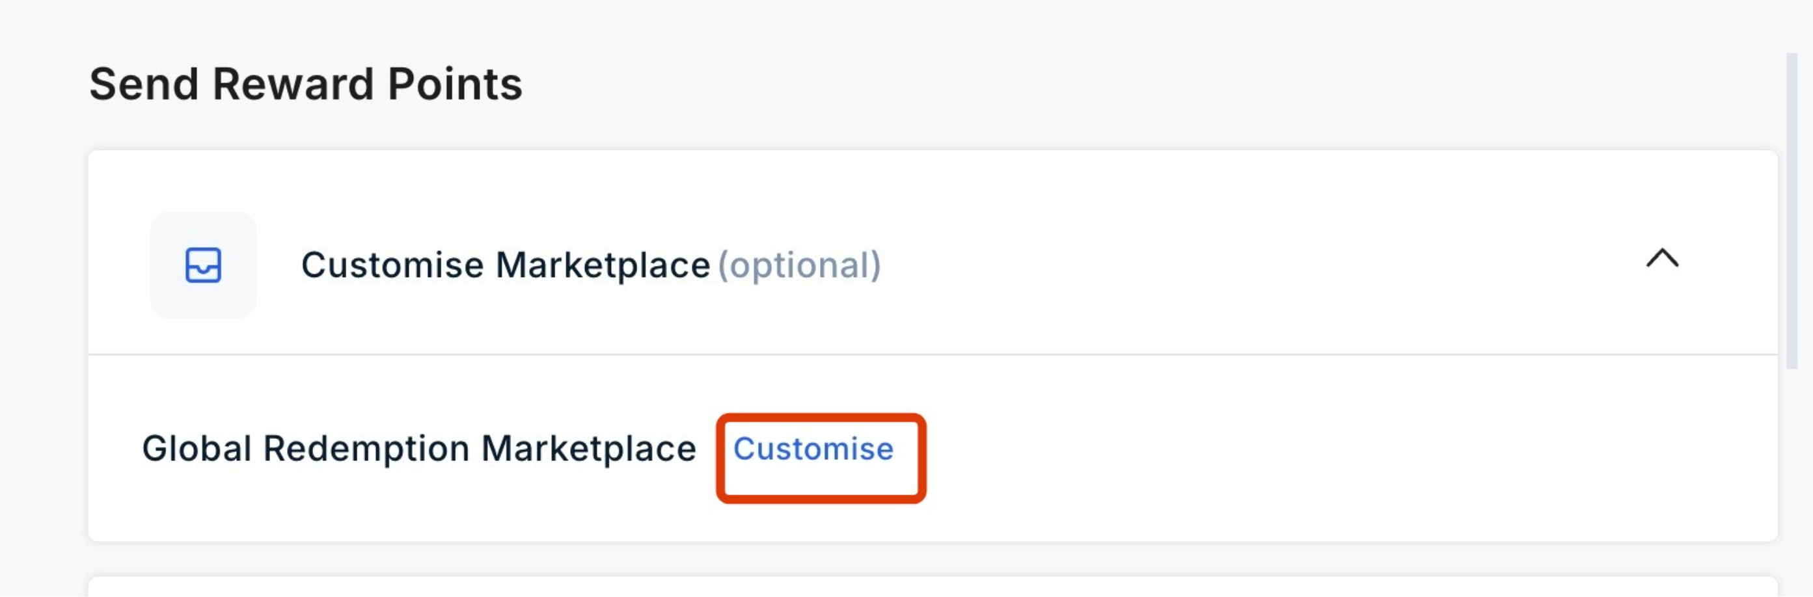
Task: Select the next card below Marketplace section
Action: pos(933,587)
